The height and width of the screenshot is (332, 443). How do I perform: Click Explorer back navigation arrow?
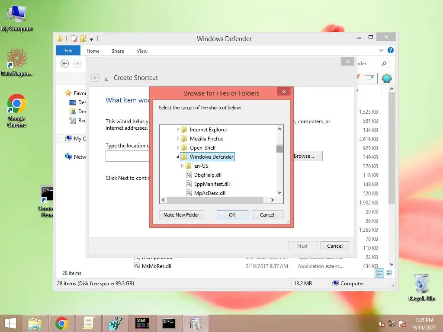[x=65, y=64]
